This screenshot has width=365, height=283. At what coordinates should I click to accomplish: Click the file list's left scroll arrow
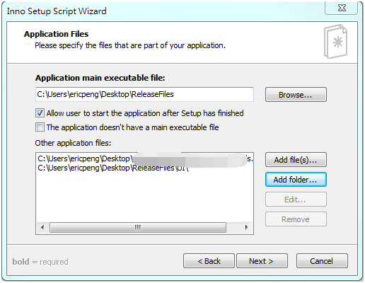(x=42, y=228)
